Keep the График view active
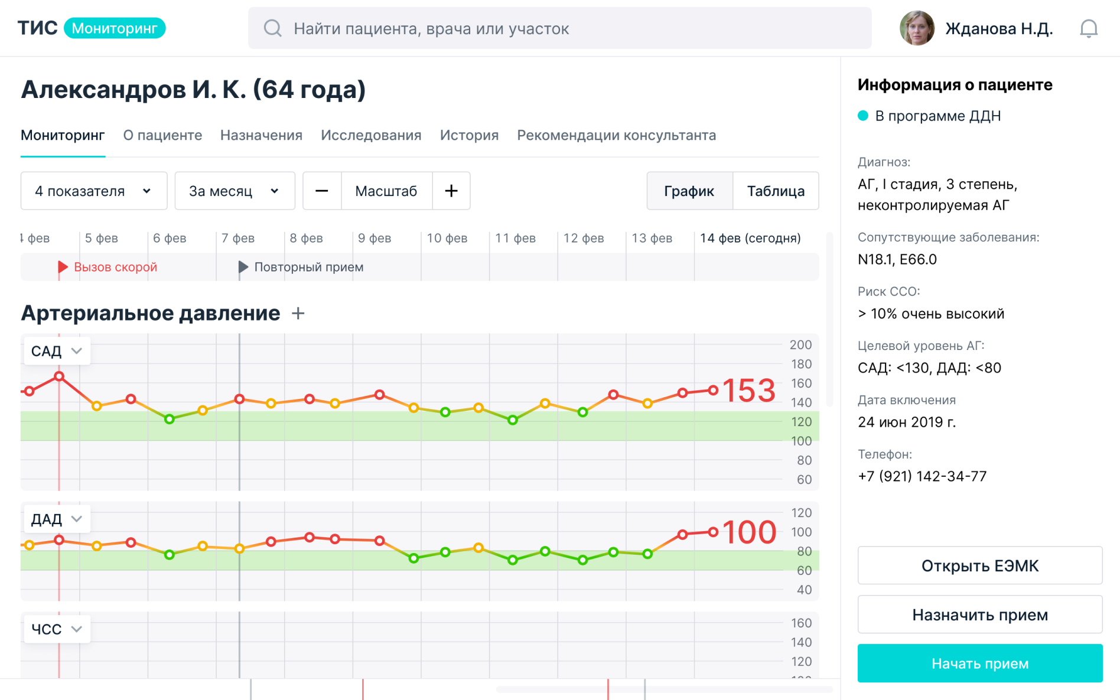The image size is (1120, 700). tap(689, 191)
